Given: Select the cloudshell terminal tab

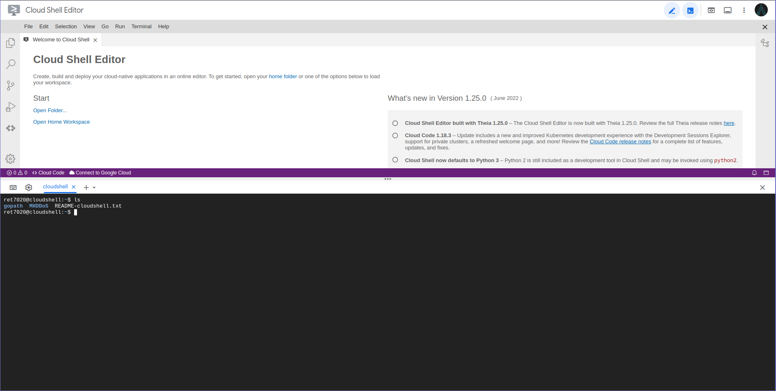Looking at the screenshot, I should (55, 187).
